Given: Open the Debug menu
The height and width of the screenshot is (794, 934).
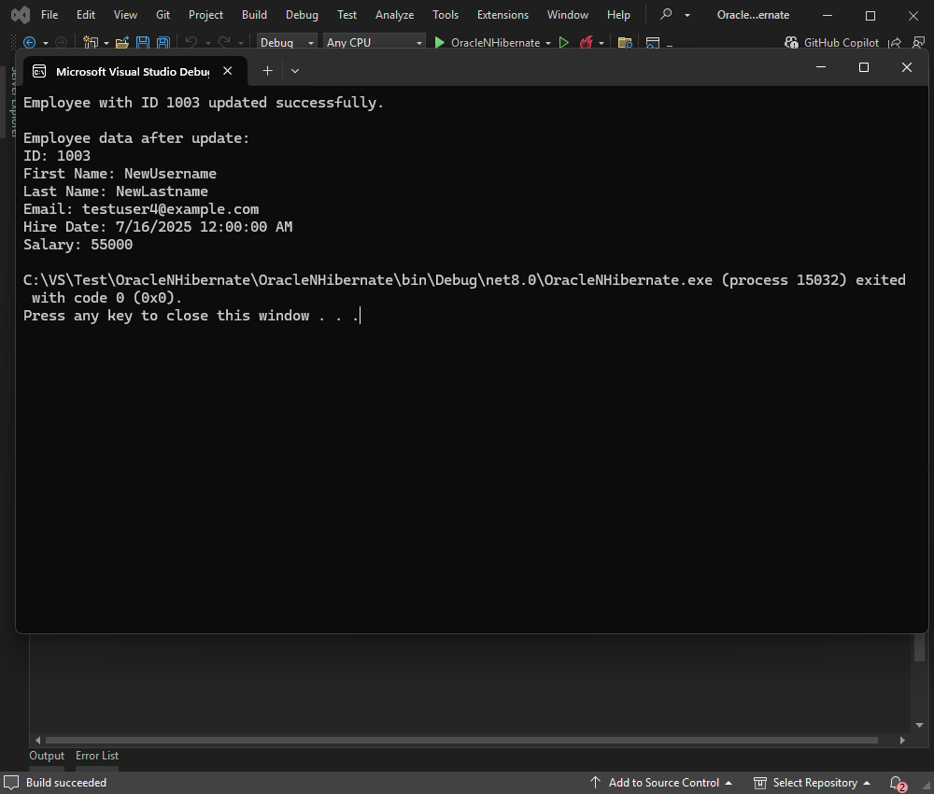Looking at the screenshot, I should 301,14.
